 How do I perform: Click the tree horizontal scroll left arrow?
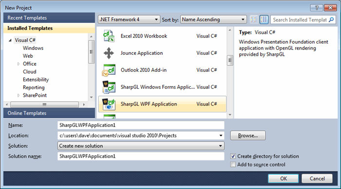tap(7, 105)
